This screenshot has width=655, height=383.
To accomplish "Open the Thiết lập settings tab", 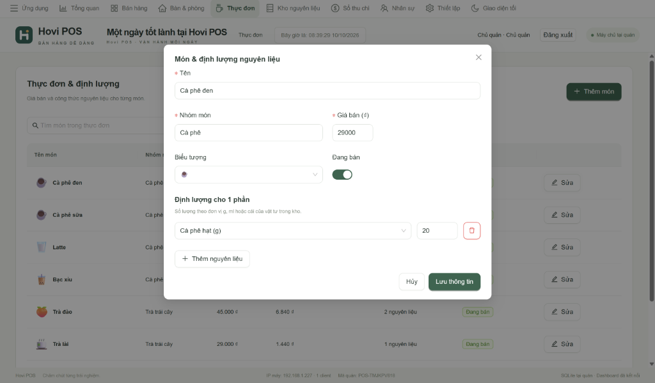I will pyautogui.click(x=443, y=8).
